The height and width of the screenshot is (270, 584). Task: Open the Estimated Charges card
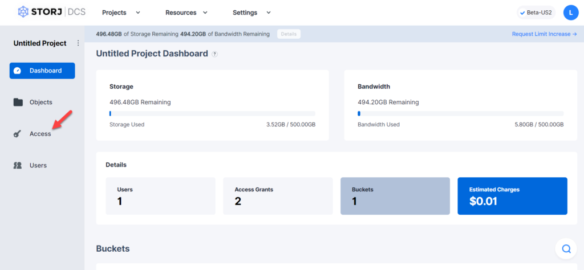pyautogui.click(x=513, y=196)
